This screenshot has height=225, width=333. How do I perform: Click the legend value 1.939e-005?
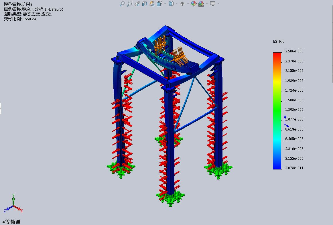pos(294,81)
